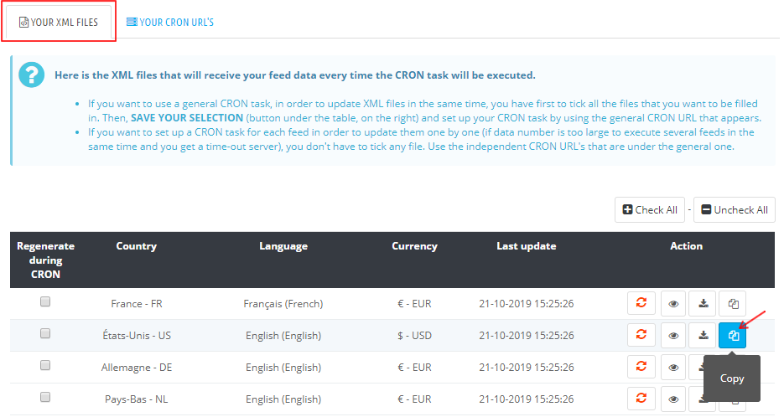The height and width of the screenshot is (417, 784).
Task: Copy the France - FR feed link
Action: click(x=733, y=304)
